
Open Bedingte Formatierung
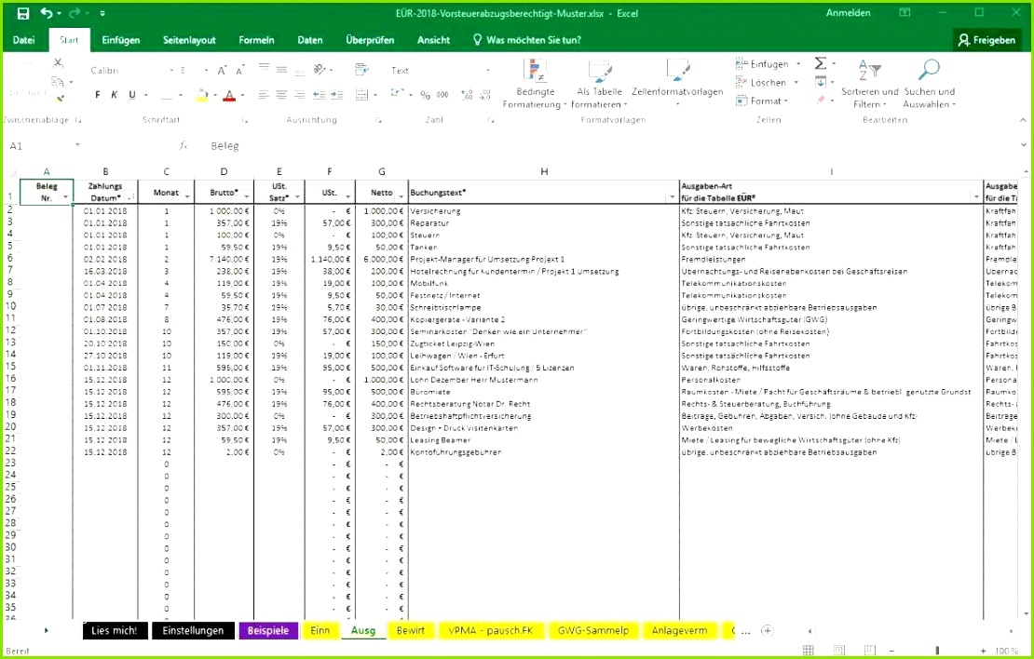pos(535,84)
